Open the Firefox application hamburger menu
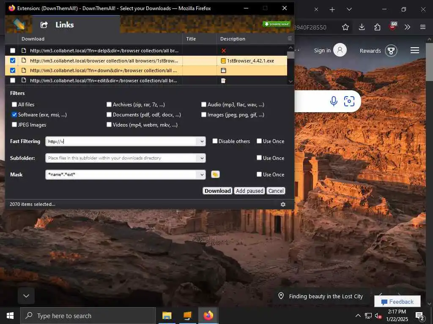Image resolution: width=433 pixels, height=324 pixels. pos(423,27)
